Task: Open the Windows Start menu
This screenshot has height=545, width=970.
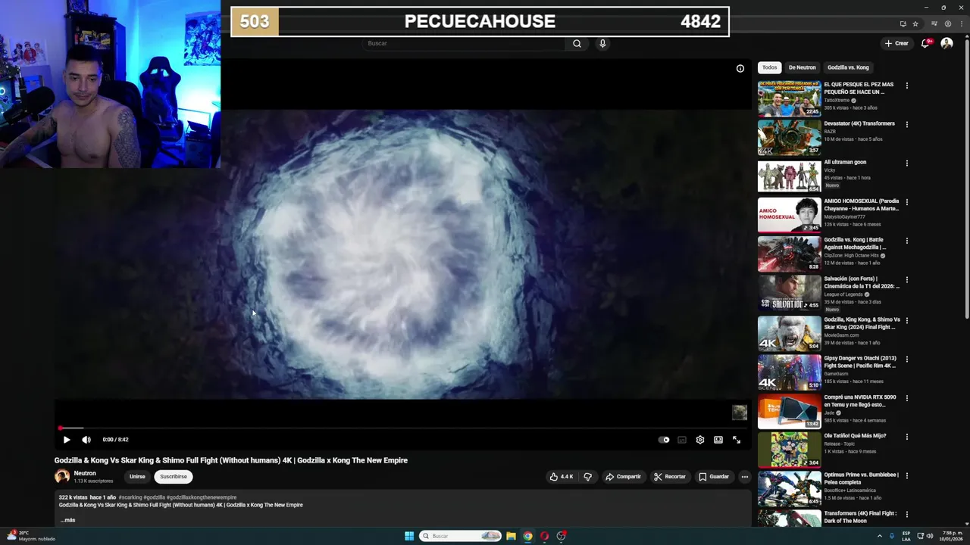Action: coord(409,536)
